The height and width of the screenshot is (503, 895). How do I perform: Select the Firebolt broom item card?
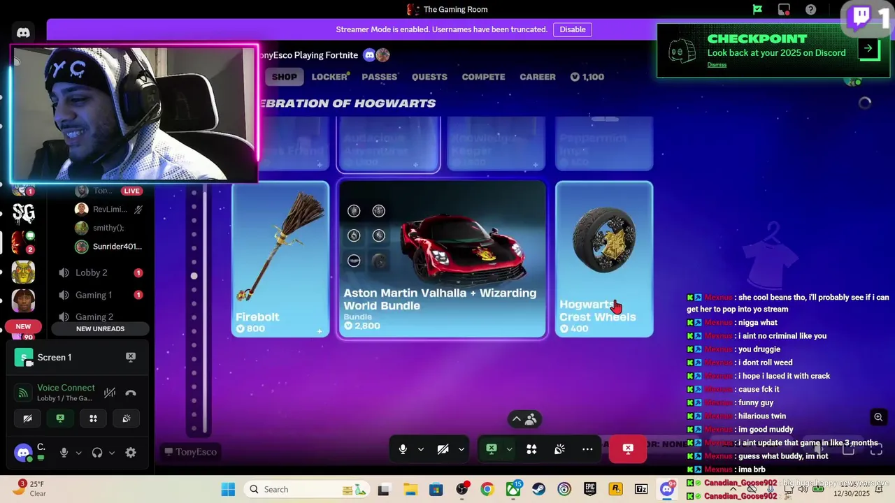tap(280, 259)
